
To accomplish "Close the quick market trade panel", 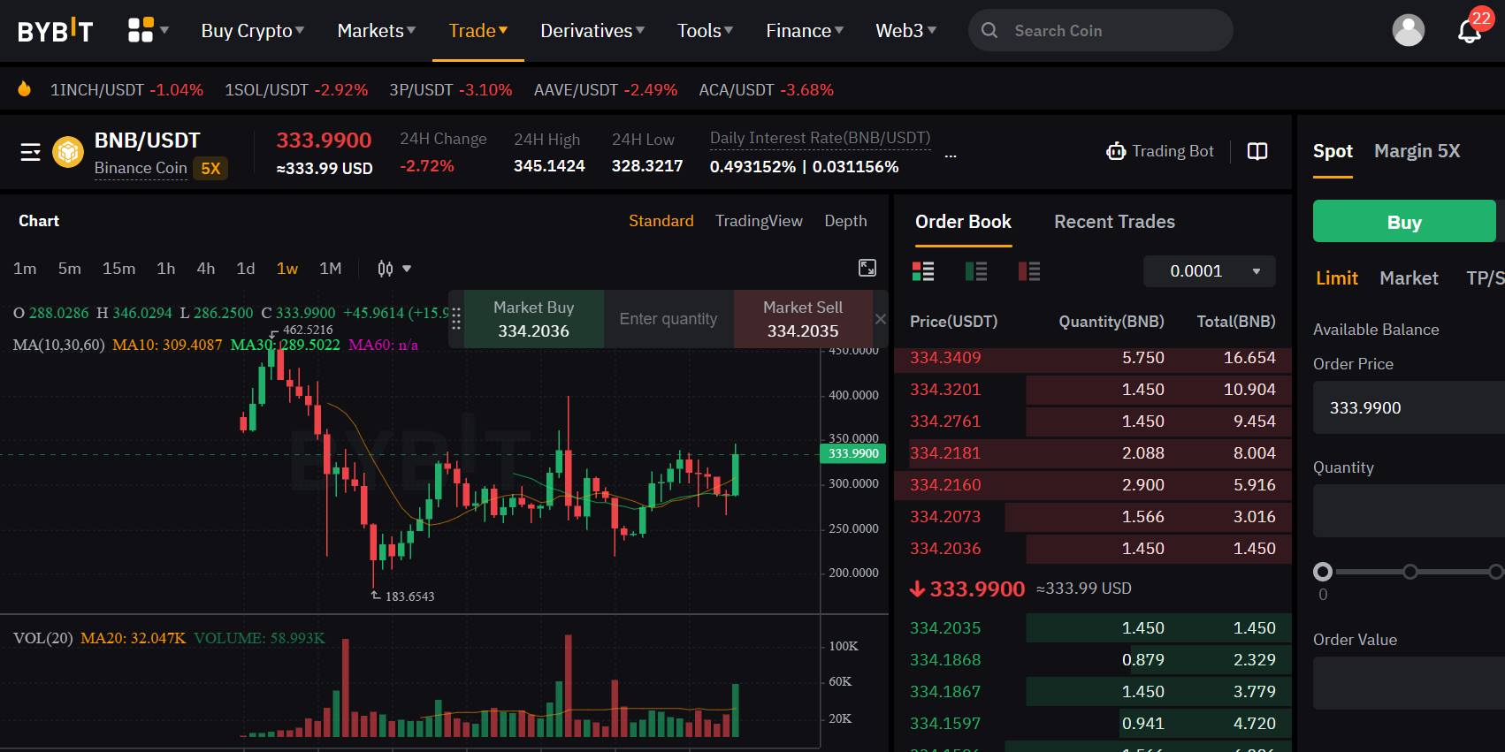I will click(x=881, y=319).
